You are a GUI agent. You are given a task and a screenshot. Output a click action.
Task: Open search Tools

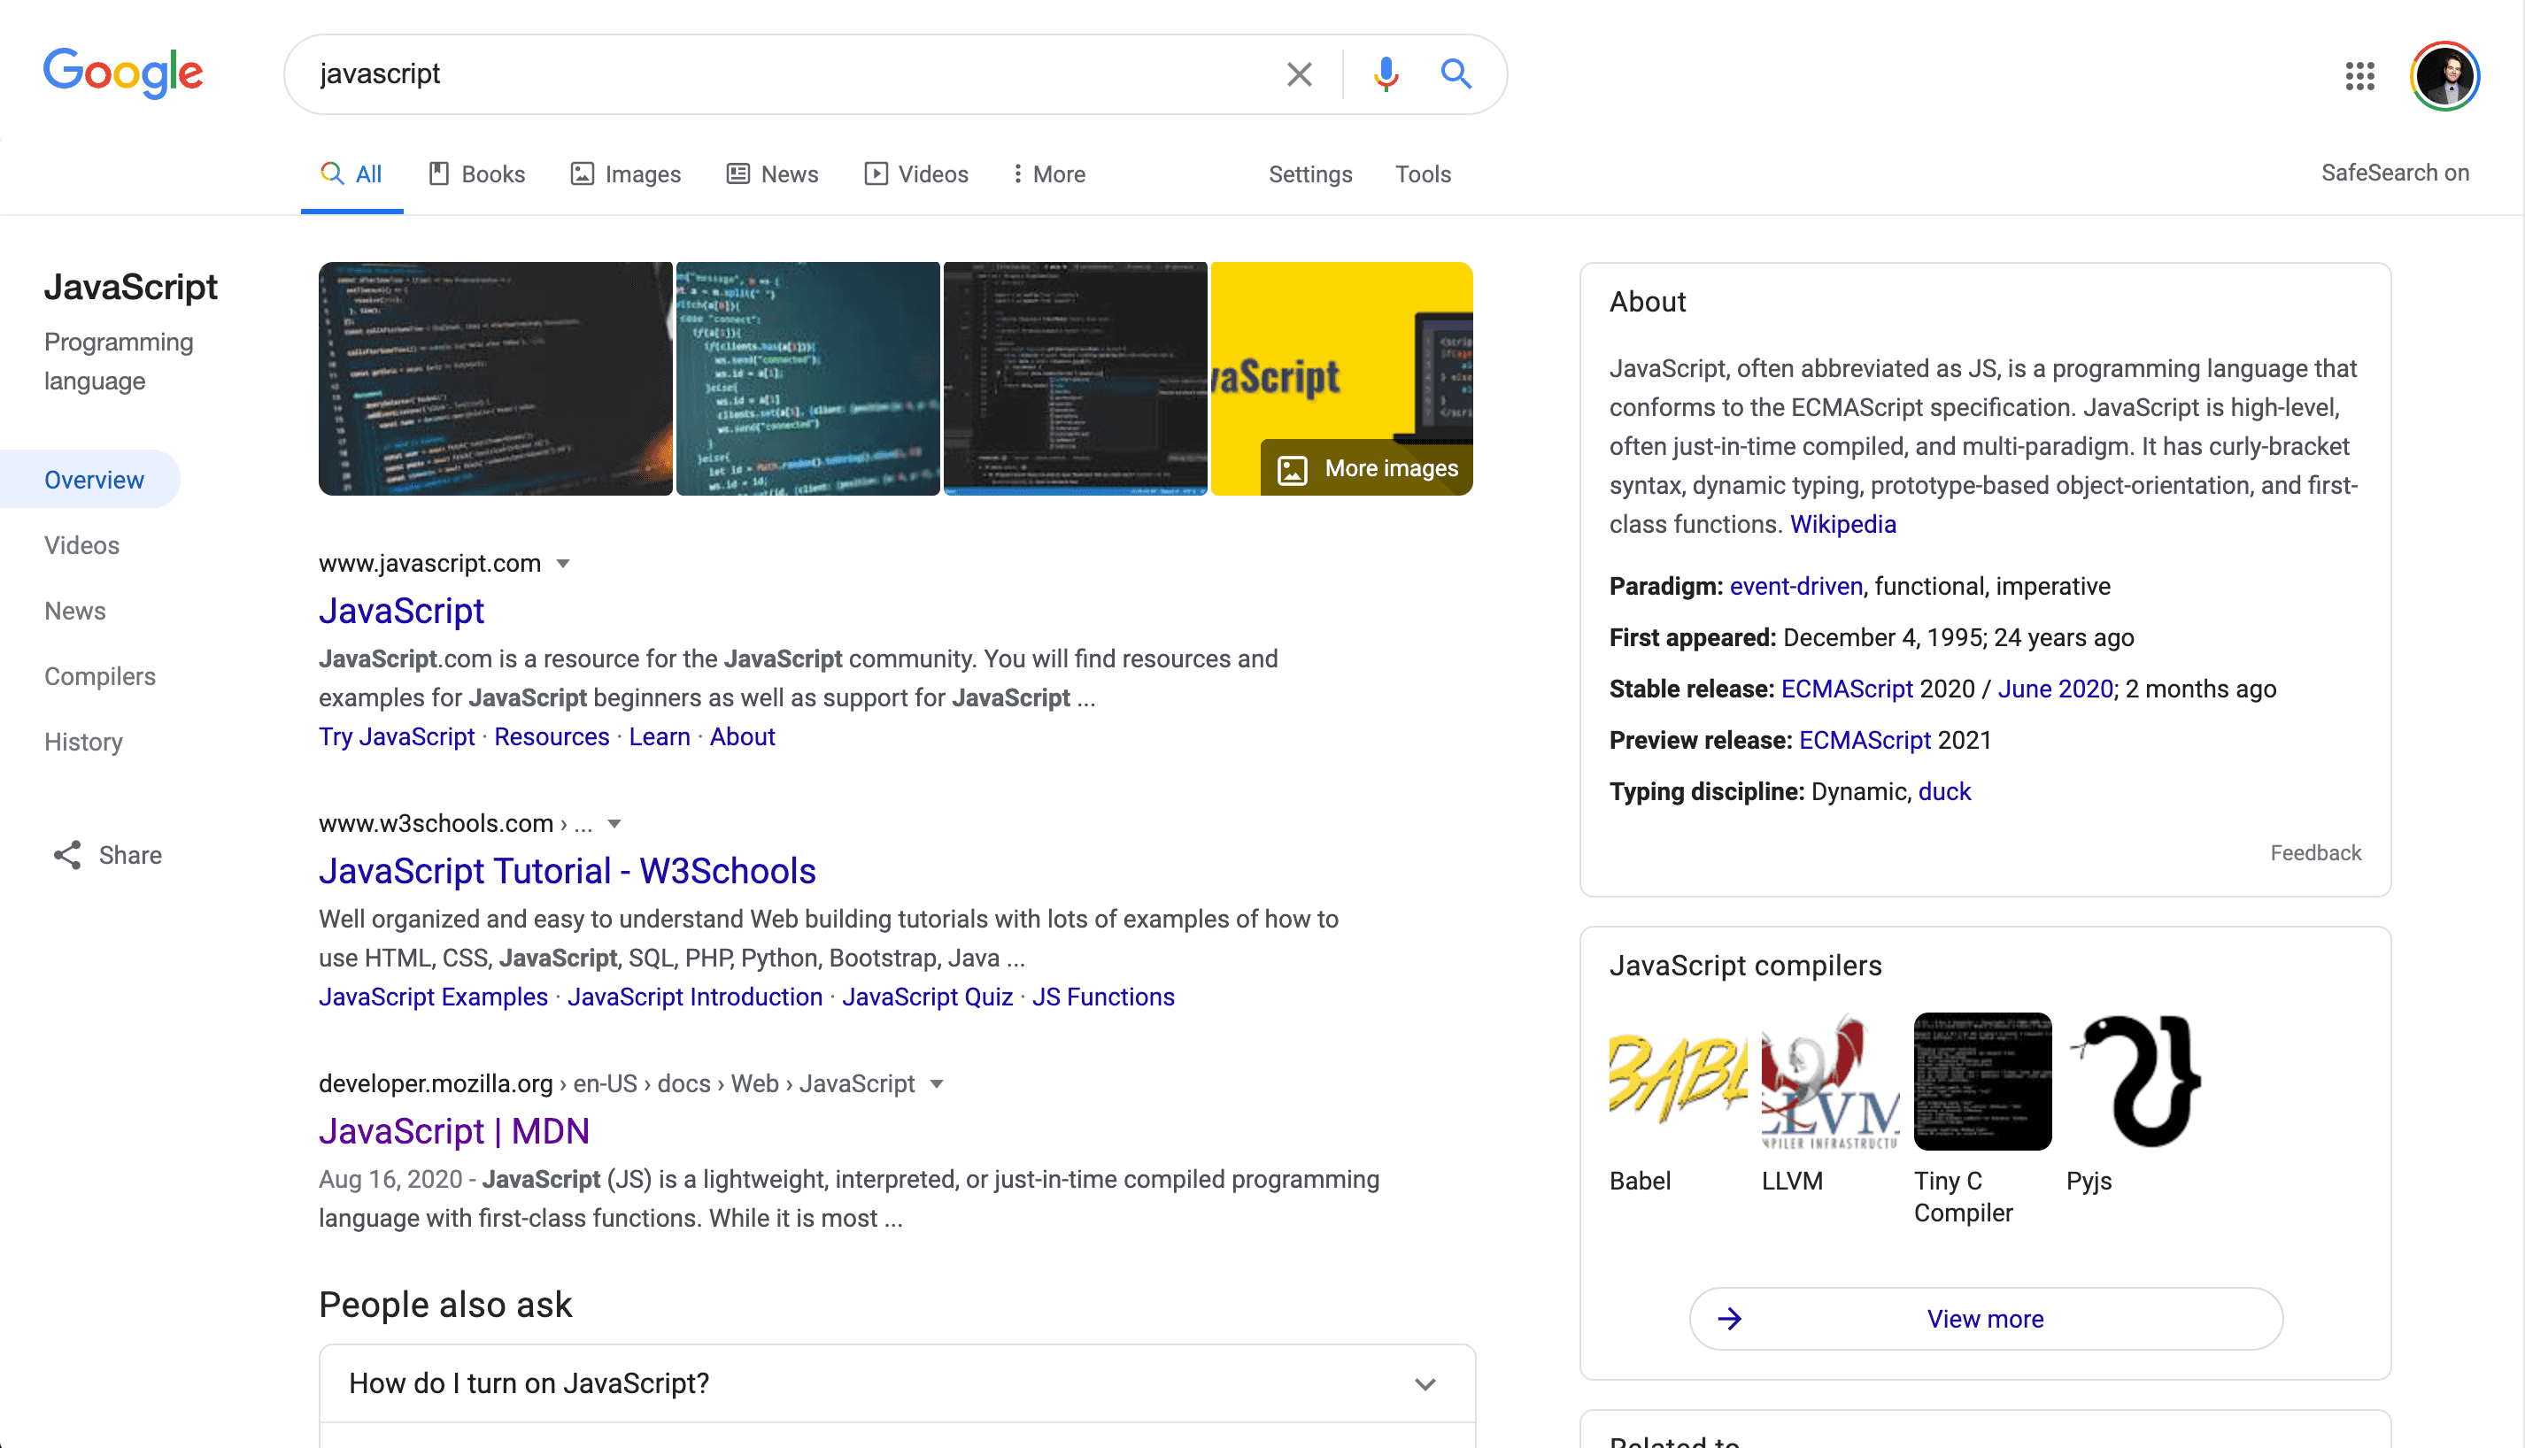click(x=1422, y=174)
